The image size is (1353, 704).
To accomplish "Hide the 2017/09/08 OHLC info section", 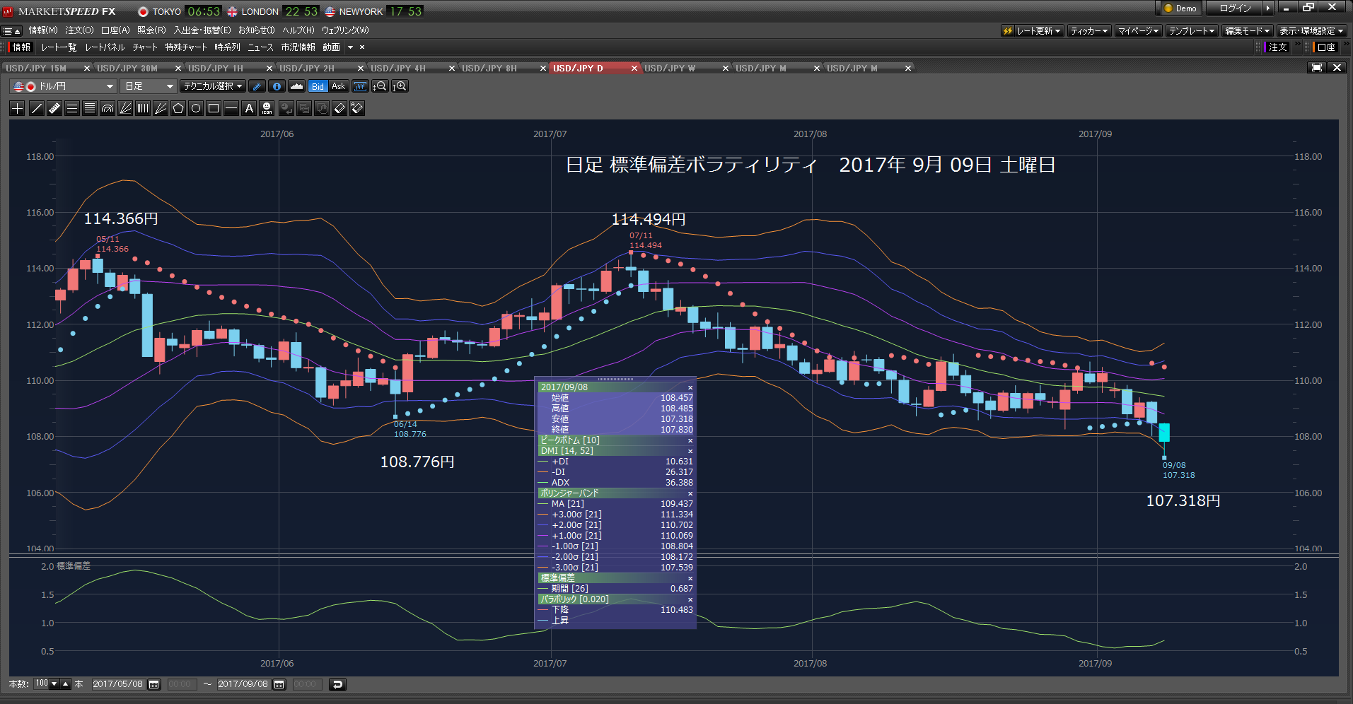I will coord(690,387).
